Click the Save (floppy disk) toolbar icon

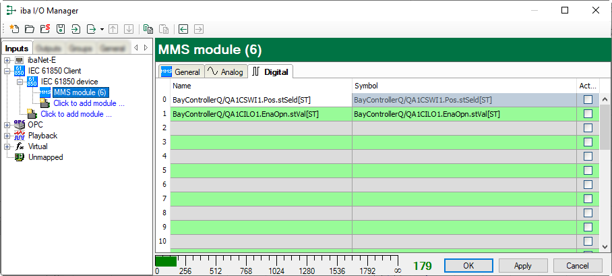61,29
